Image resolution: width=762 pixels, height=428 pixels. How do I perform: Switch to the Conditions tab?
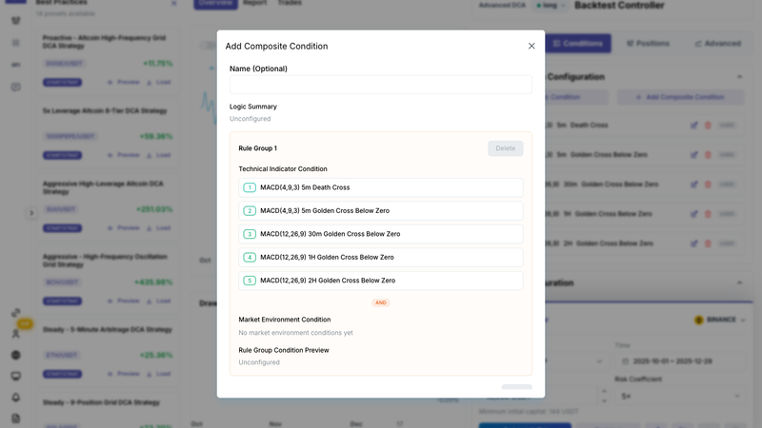[578, 43]
